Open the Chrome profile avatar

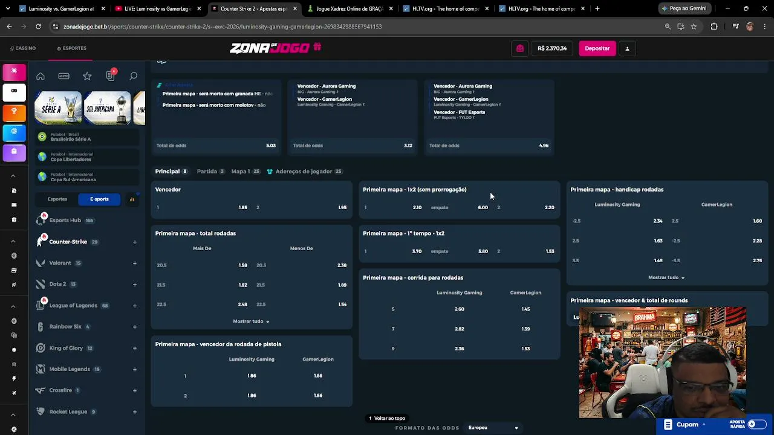click(750, 27)
